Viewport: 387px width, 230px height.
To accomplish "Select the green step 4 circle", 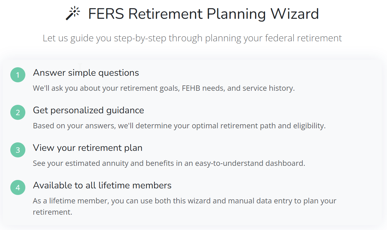I will (x=18, y=187).
